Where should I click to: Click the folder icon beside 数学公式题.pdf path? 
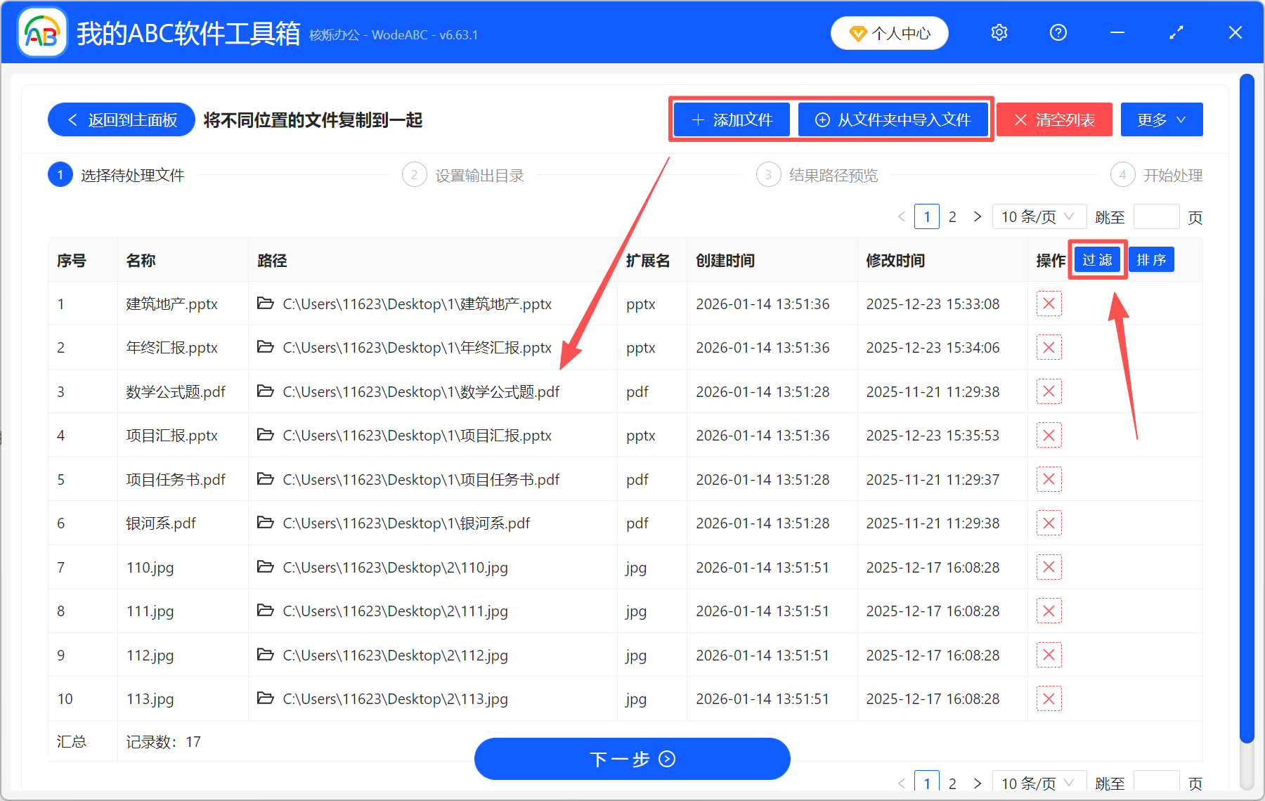[266, 391]
